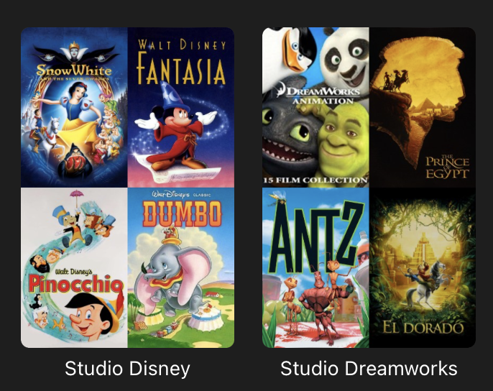493x391 pixels.
Task: Open the Antz movie poster
Action: 315,267
